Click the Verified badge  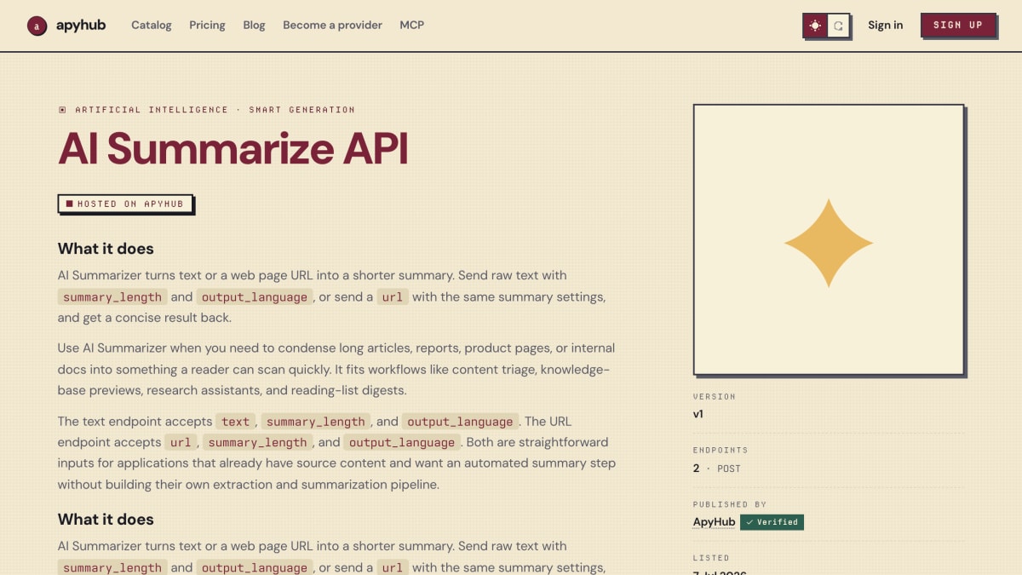point(772,522)
